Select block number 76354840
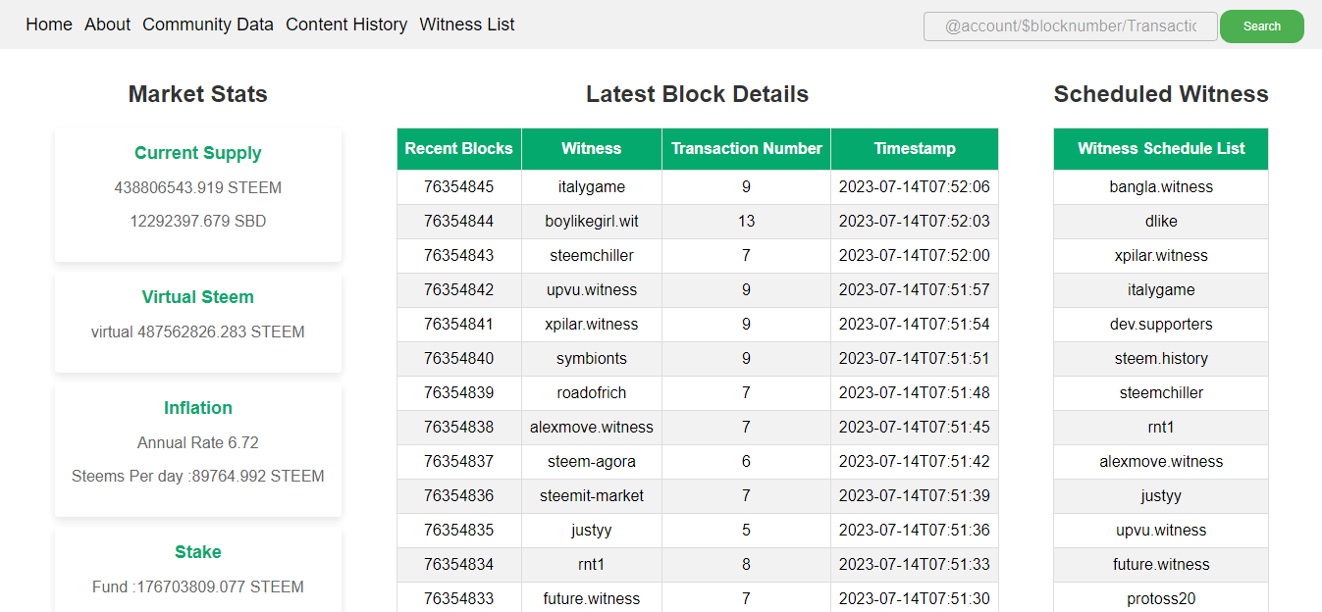The width and height of the screenshot is (1322, 612). (x=459, y=359)
